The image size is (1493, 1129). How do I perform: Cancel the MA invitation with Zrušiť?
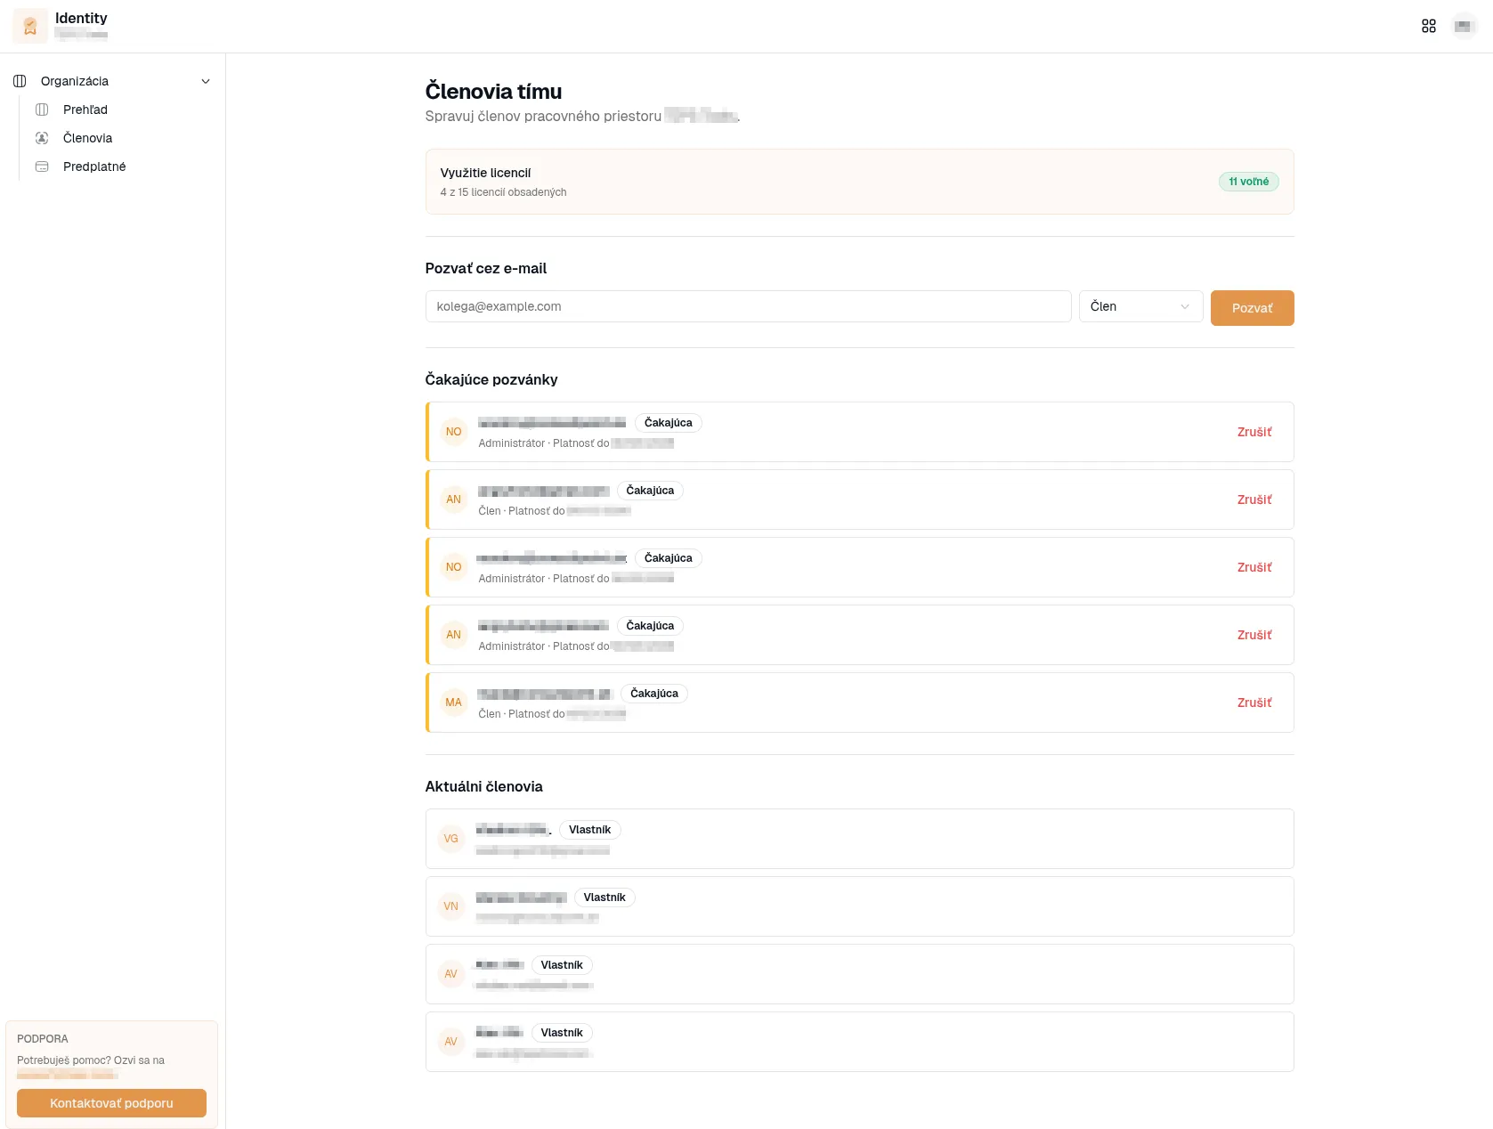pos(1254,703)
